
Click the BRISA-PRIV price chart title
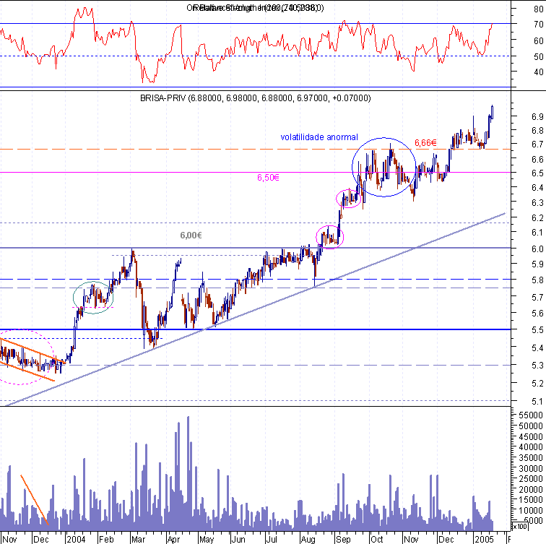coord(255,98)
